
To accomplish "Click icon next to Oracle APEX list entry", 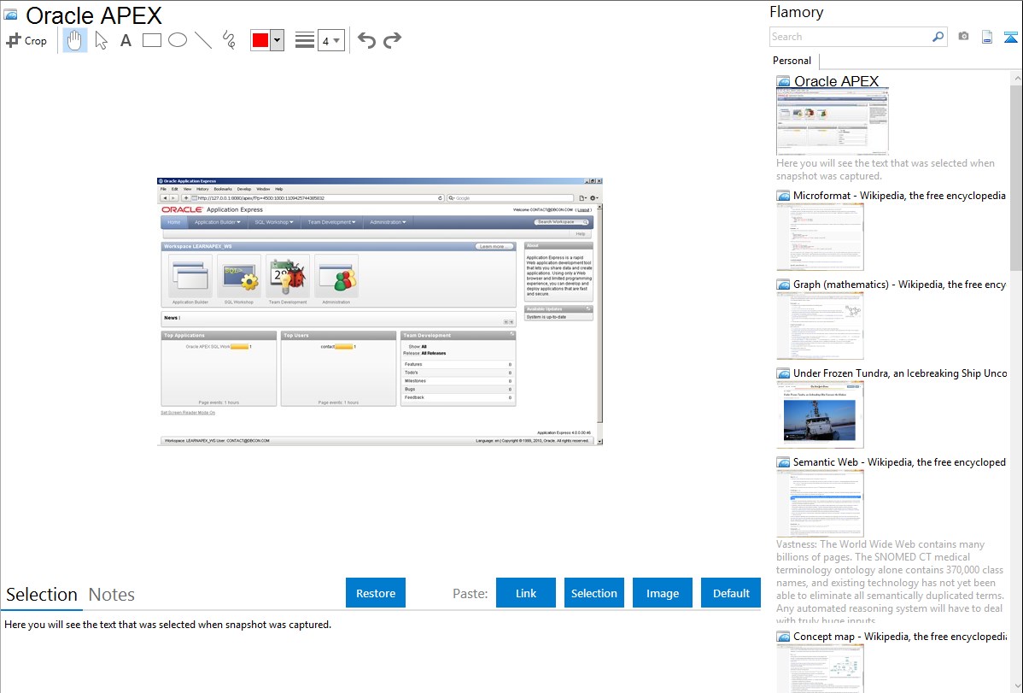I will 783,82.
